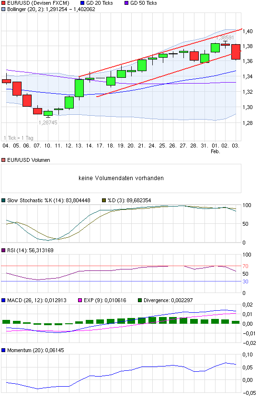Viewport: 261px width, 403px height.
Task: Click the EUR/USD Volumen legend swatch
Action: pyautogui.click(x=3, y=160)
